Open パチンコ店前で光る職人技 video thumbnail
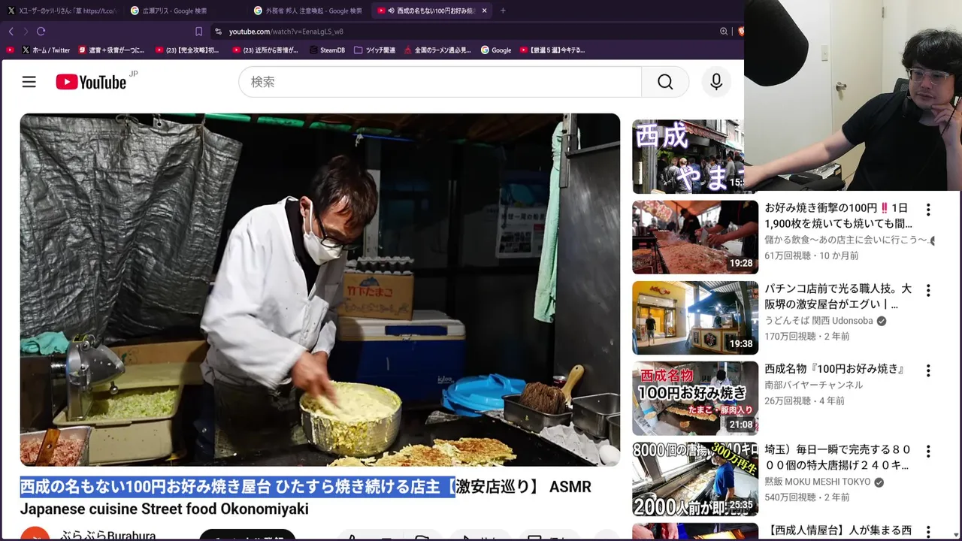This screenshot has width=962, height=541. [x=695, y=317]
